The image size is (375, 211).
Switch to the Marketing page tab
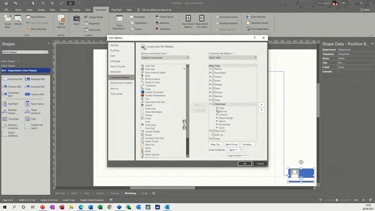[130, 193]
